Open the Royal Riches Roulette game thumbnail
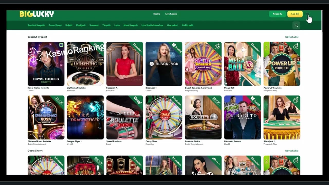The image size is (329, 185). [x=46, y=64]
